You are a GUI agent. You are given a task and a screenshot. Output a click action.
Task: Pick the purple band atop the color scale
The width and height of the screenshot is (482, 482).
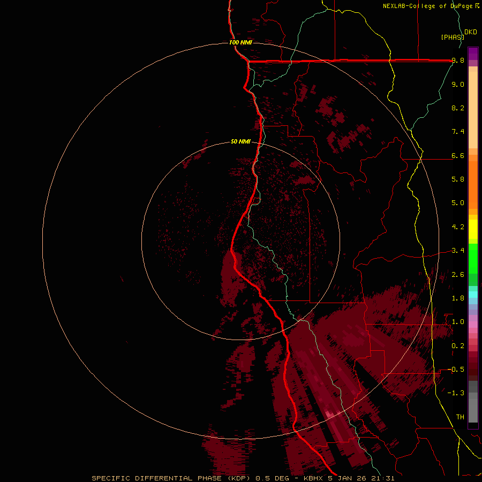(x=473, y=54)
